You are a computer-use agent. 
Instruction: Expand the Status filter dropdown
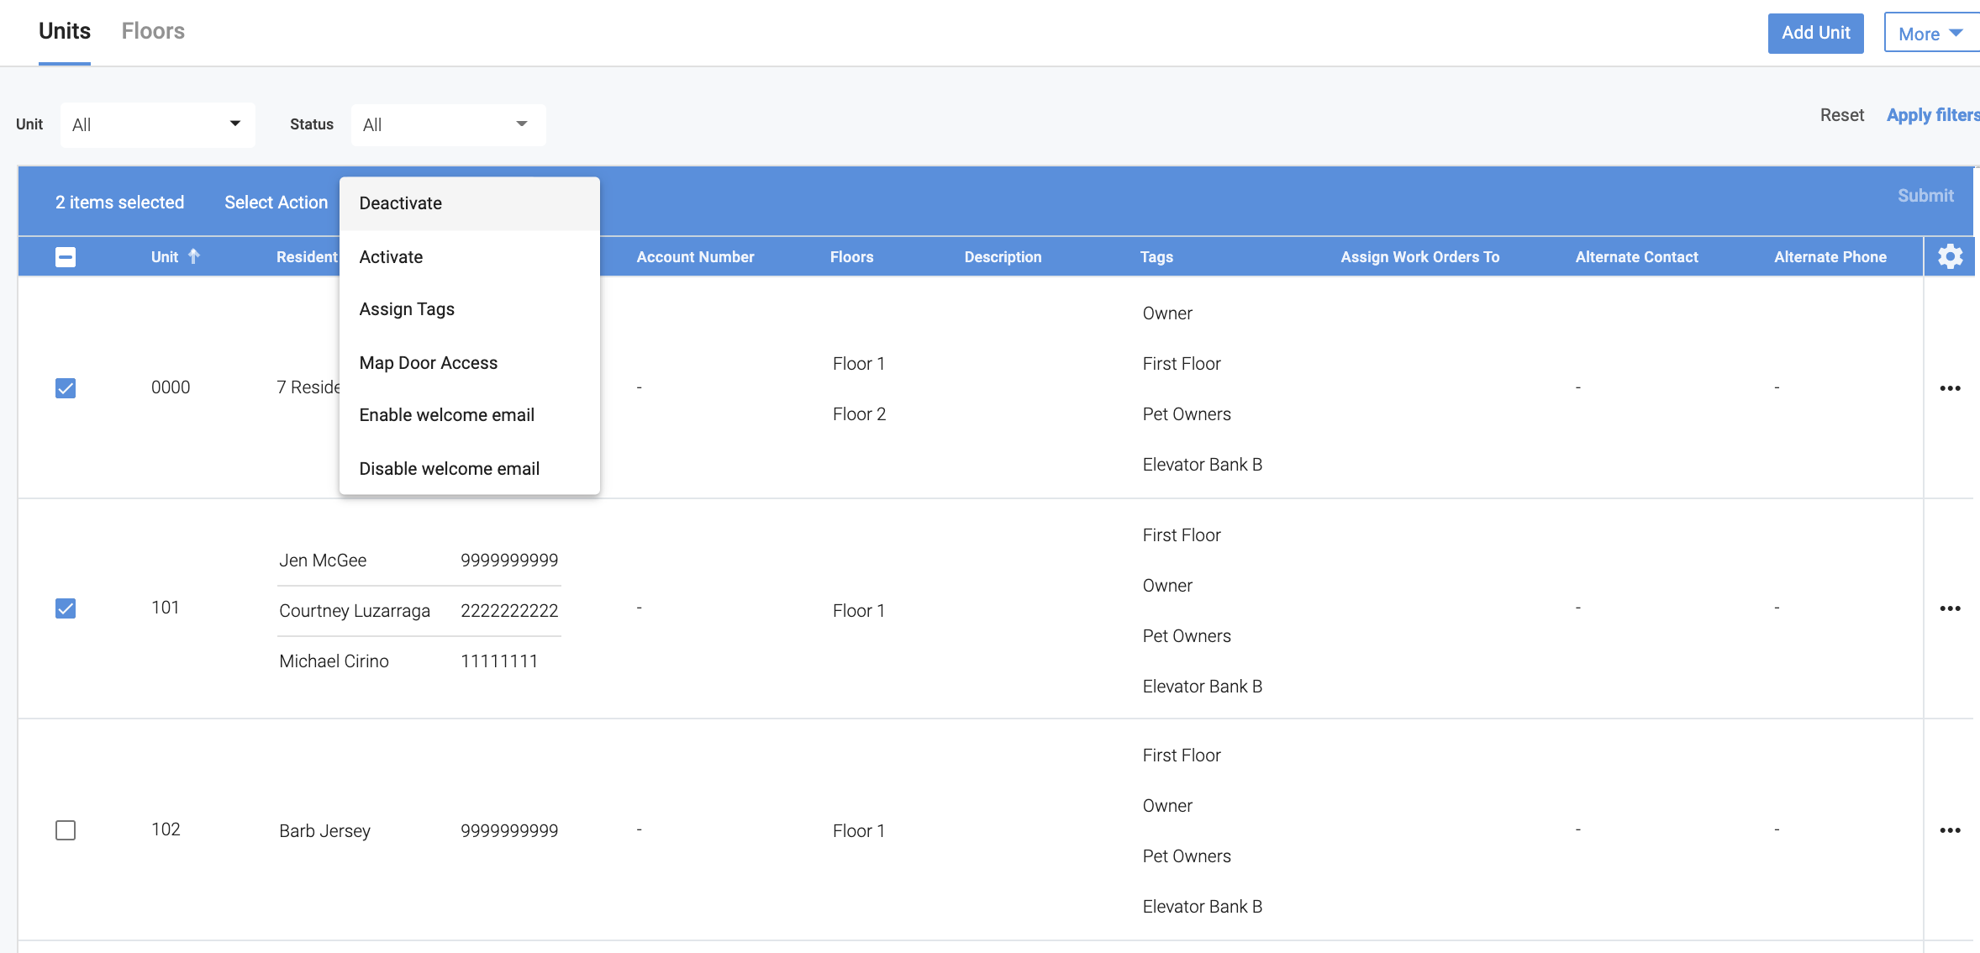pyautogui.click(x=448, y=124)
